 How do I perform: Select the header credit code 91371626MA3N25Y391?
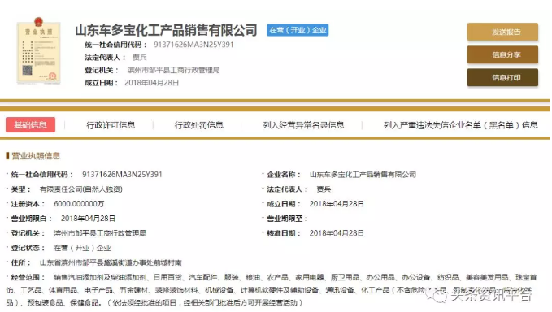click(x=193, y=45)
